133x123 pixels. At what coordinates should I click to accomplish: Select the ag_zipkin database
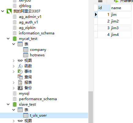27,28
